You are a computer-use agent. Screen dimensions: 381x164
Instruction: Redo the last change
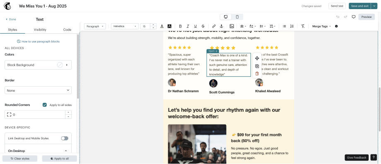tap(345, 17)
